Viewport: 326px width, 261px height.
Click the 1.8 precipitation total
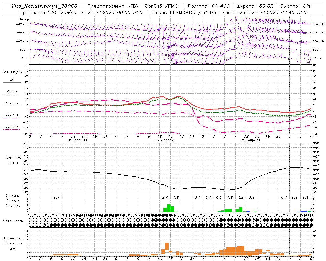[x=230, y=197]
